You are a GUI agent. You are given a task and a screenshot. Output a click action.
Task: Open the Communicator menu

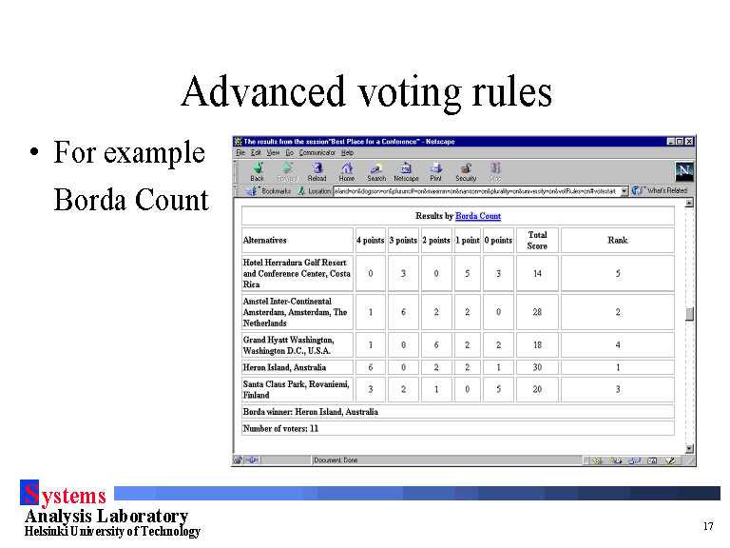tap(317, 152)
